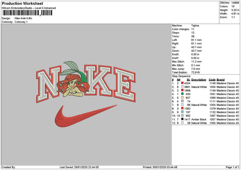Image resolution: width=241 pixels, height=170 pixels.
Task: Click the Height value 3.20 in
Action: pyautogui.click(x=235, y=10)
